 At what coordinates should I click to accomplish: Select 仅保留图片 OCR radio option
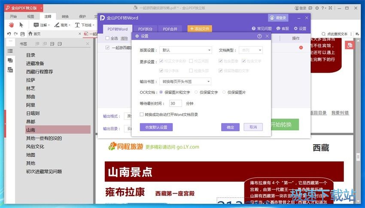point(224,92)
